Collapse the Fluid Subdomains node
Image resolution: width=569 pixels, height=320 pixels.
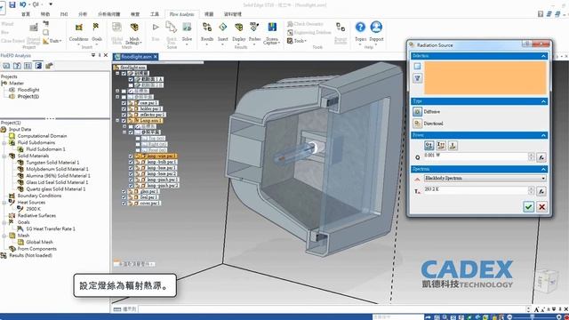4,142
